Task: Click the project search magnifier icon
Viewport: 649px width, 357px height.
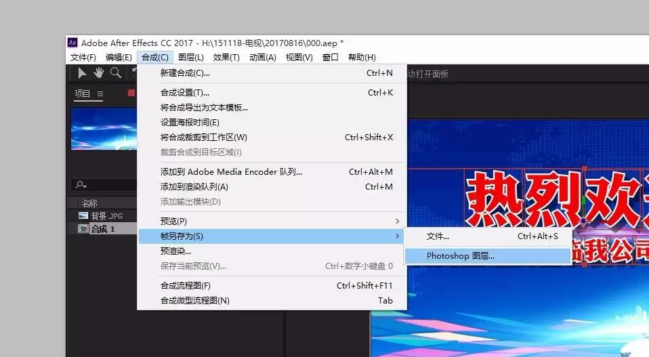Action: click(x=81, y=184)
